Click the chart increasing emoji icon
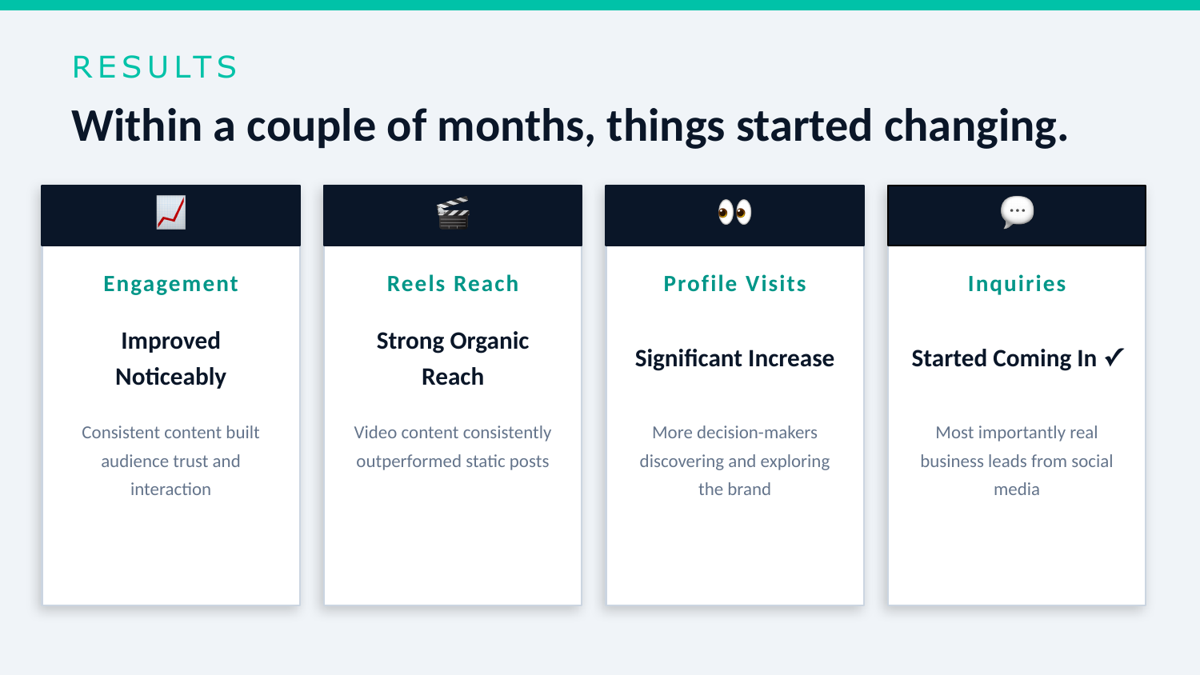The height and width of the screenshot is (675, 1200). pyautogui.click(x=170, y=213)
